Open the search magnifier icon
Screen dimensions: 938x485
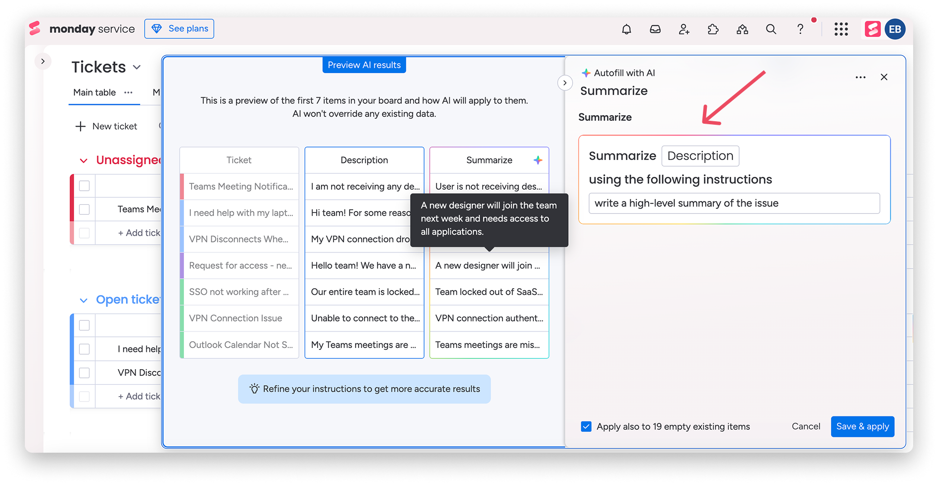[x=771, y=29]
